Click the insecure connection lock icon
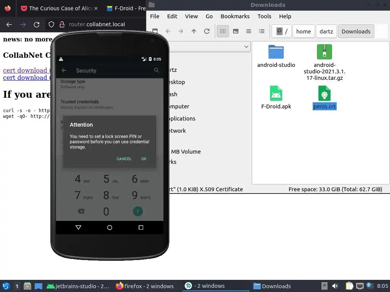 (x=62, y=24)
